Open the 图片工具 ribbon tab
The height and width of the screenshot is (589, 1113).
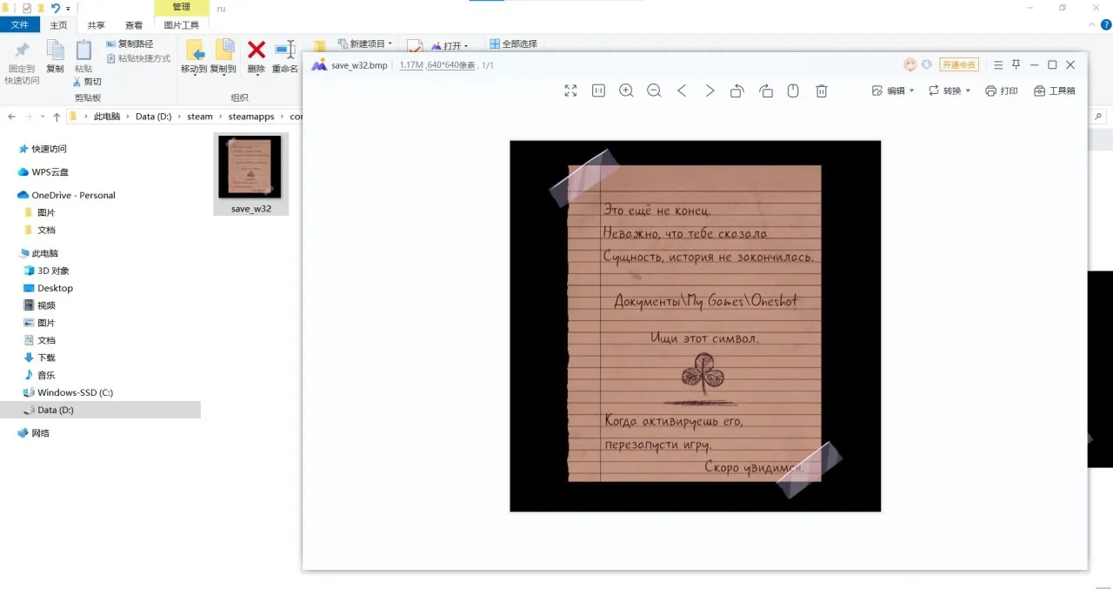pyautogui.click(x=181, y=25)
